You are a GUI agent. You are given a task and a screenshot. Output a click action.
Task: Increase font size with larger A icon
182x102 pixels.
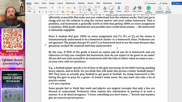click(60, 8)
